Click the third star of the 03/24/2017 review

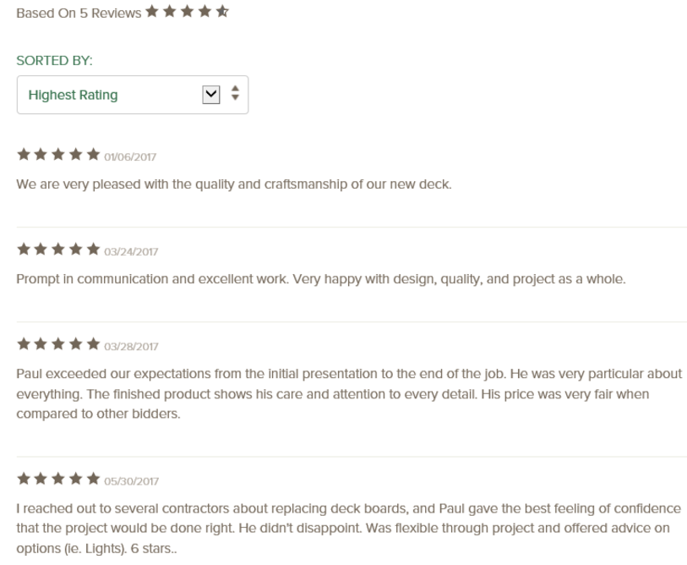pyautogui.click(x=58, y=250)
